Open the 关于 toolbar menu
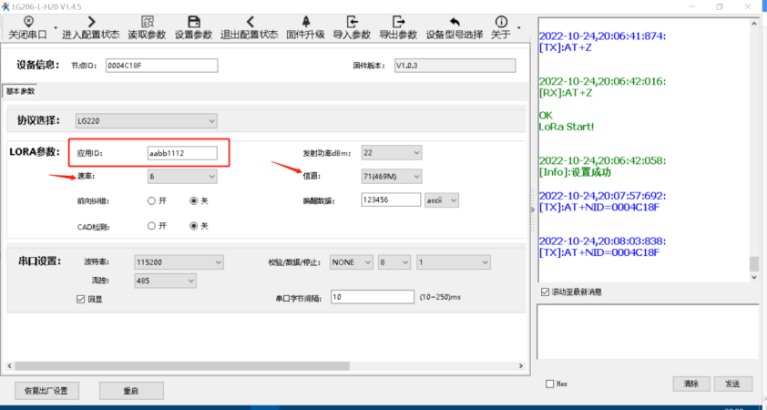 [x=500, y=27]
